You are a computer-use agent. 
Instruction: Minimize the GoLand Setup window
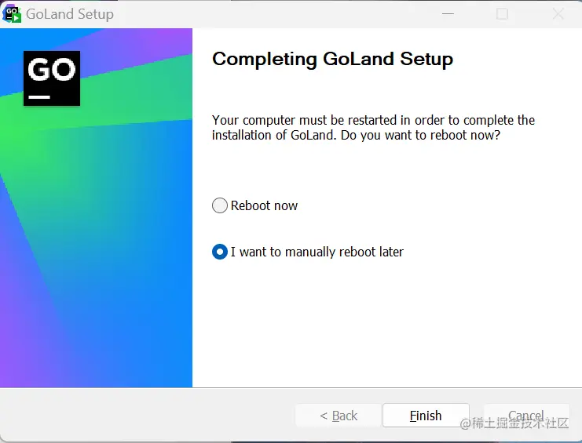(447, 14)
